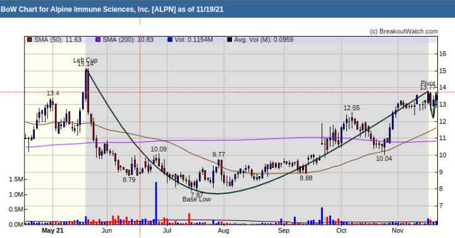455x238 pixels.
Task: Click the 15.14 peak price label
Action: pos(85,64)
